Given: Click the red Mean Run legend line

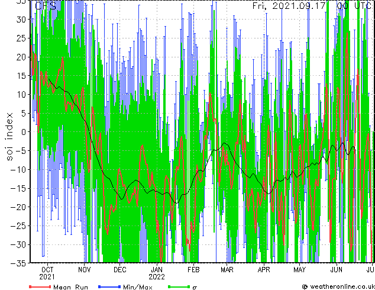Looking at the screenshot, I should click(40, 286).
